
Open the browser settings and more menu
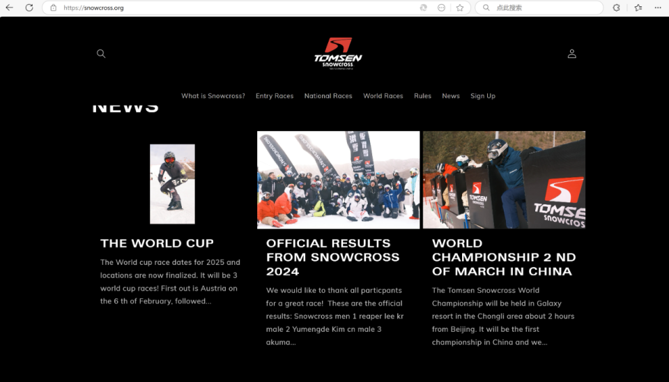coord(658,8)
